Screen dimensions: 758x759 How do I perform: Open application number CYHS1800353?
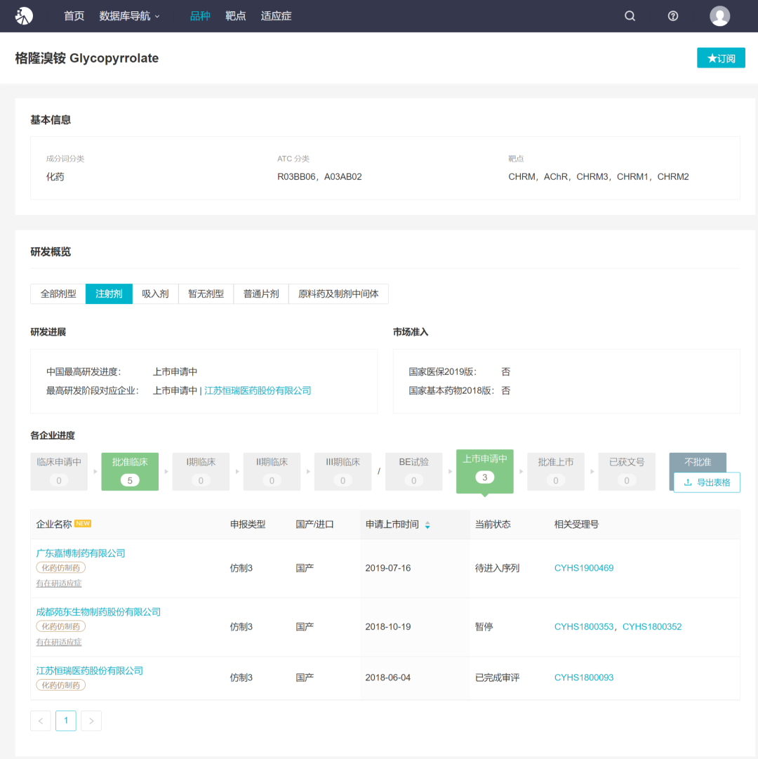[x=584, y=627]
